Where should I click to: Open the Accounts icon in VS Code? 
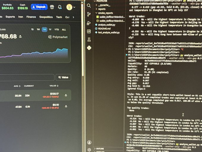(x=89, y=142)
